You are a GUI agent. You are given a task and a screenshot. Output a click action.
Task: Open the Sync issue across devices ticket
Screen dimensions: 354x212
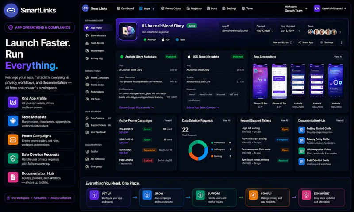[x=265, y=161]
